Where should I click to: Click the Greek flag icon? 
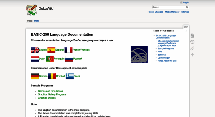70,76
